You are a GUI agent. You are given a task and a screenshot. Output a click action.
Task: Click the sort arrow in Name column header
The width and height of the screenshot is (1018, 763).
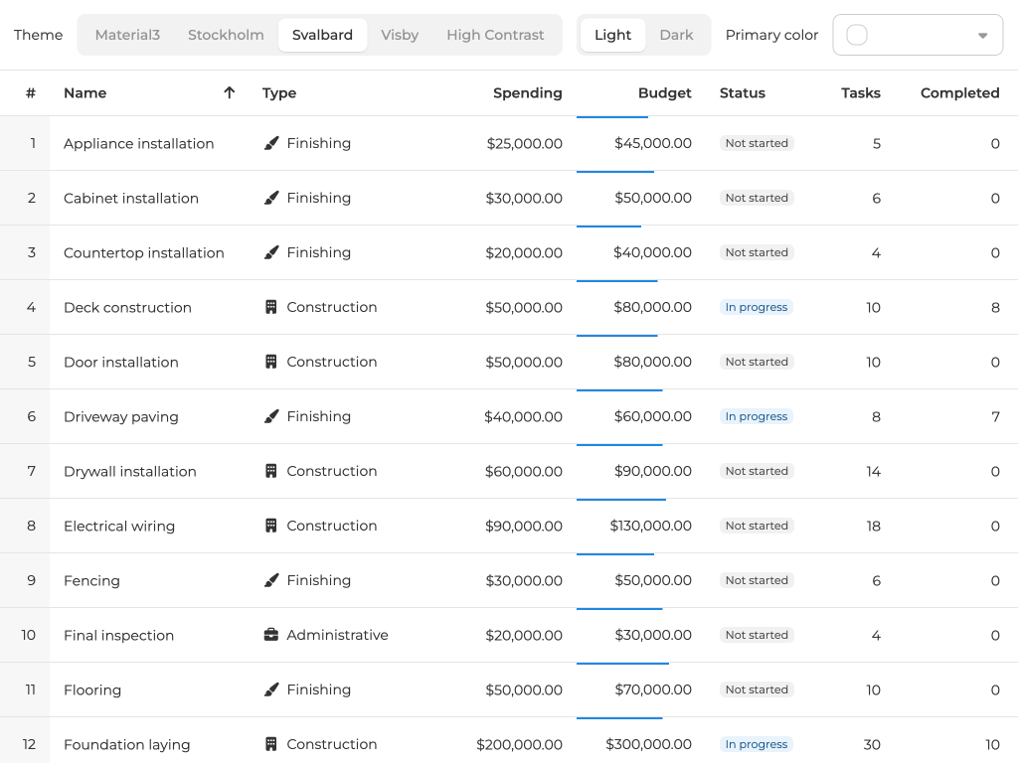click(x=230, y=92)
